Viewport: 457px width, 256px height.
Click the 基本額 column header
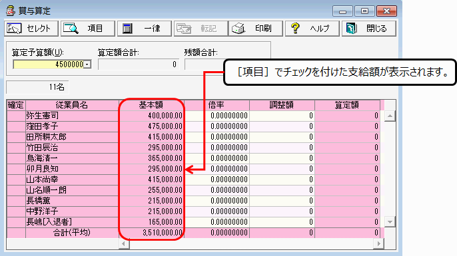tap(151, 105)
